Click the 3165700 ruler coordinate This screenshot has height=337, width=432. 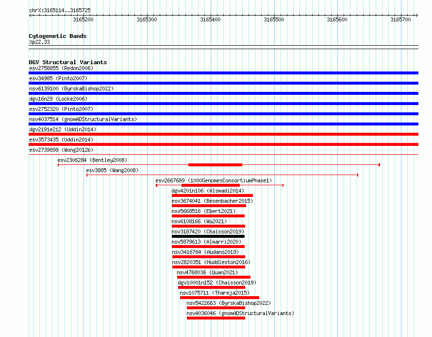click(x=400, y=19)
